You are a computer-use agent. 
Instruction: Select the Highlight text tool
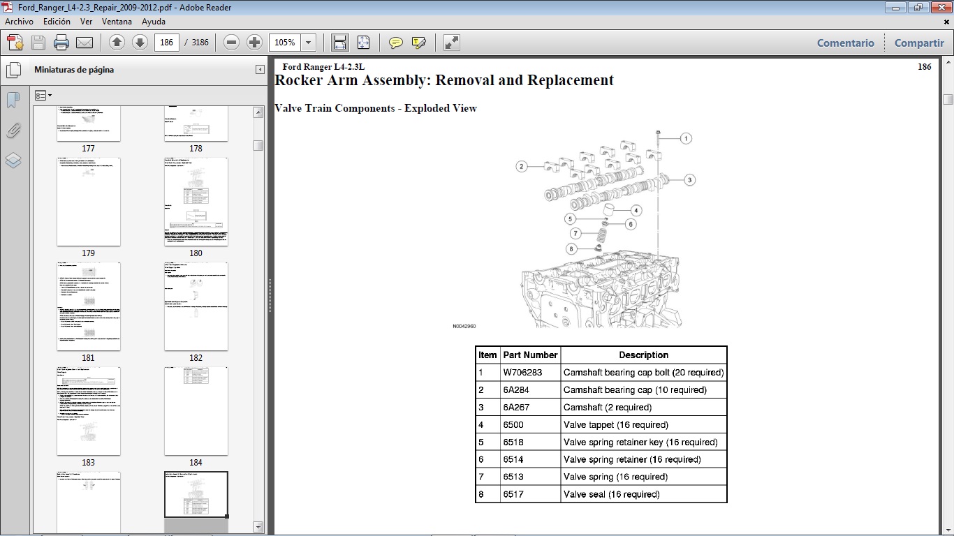point(419,43)
